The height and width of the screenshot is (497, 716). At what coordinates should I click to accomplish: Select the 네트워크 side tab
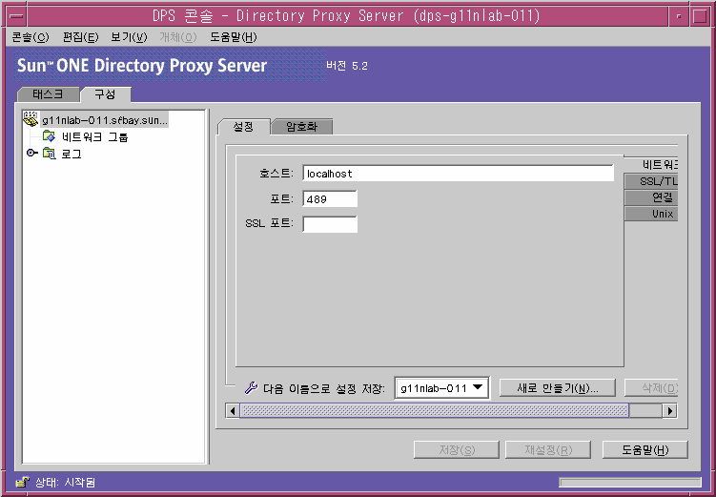click(x=651, y=164)
